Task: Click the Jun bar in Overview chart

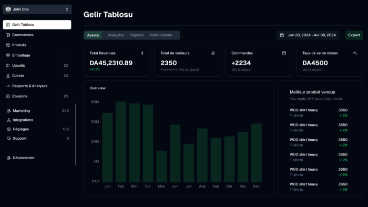Action: [x=175, y=153]
